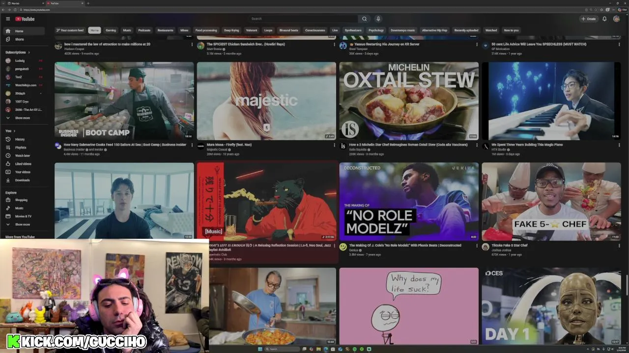Screen dimensions: 629x353
Task: Open the account avatar menu
Action: pyautogui.click(x=616, y=19)
